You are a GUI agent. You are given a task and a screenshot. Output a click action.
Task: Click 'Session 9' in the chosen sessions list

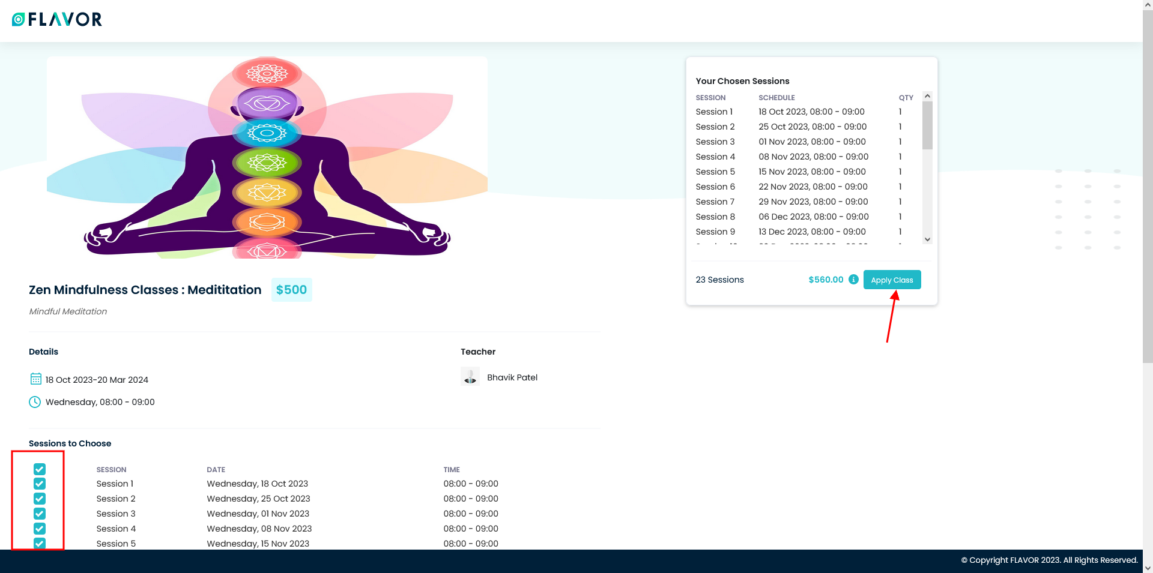[715, 232]
